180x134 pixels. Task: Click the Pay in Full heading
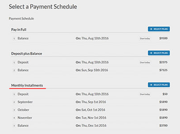[19, 30]
